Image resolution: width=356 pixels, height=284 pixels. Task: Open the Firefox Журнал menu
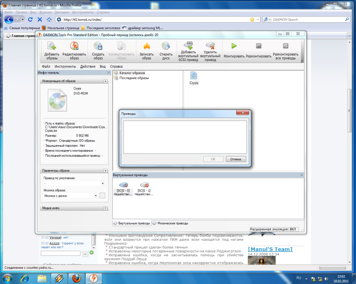pyautogui.click(x=45, y=12)
